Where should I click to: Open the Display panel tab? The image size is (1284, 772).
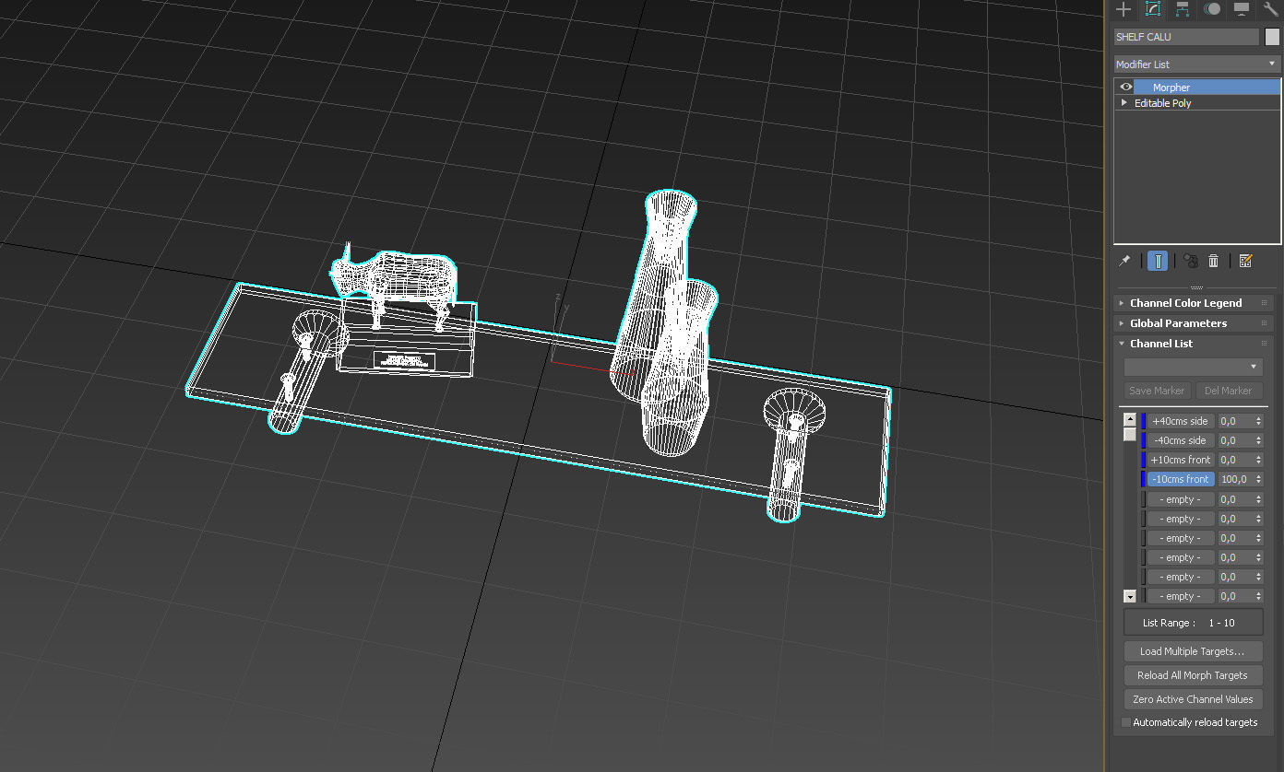(x=1242, y=9)
